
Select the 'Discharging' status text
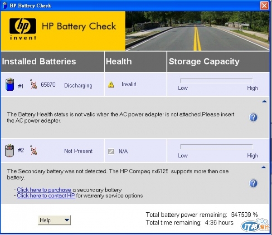[78, 85]
